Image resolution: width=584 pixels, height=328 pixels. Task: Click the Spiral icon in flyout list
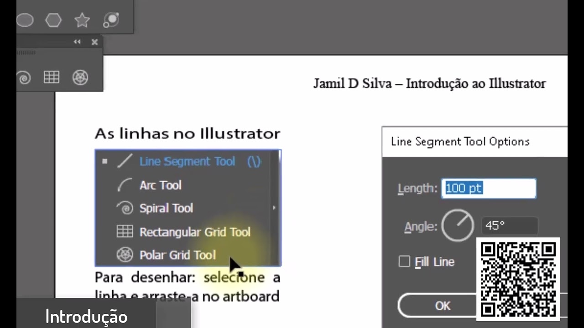125,208
